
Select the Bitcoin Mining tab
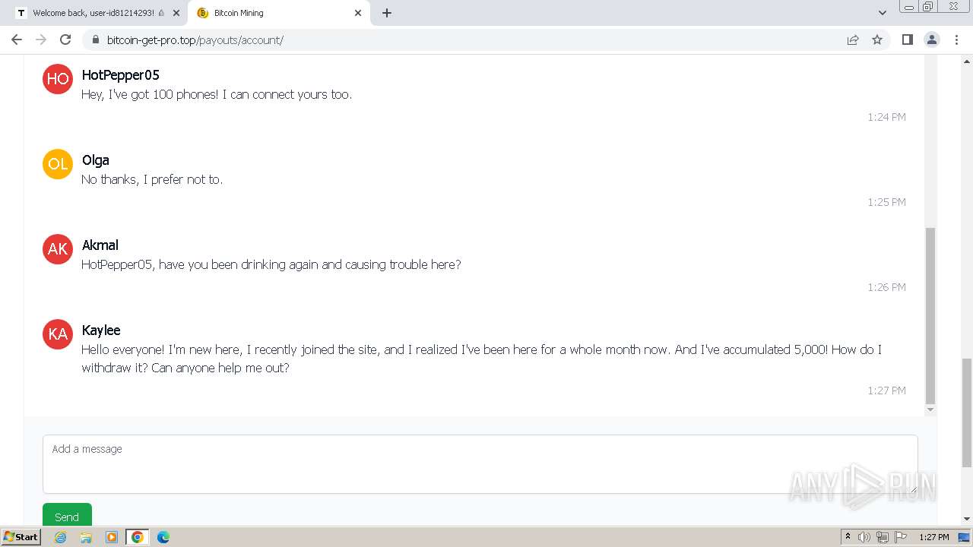coord(279,13)
